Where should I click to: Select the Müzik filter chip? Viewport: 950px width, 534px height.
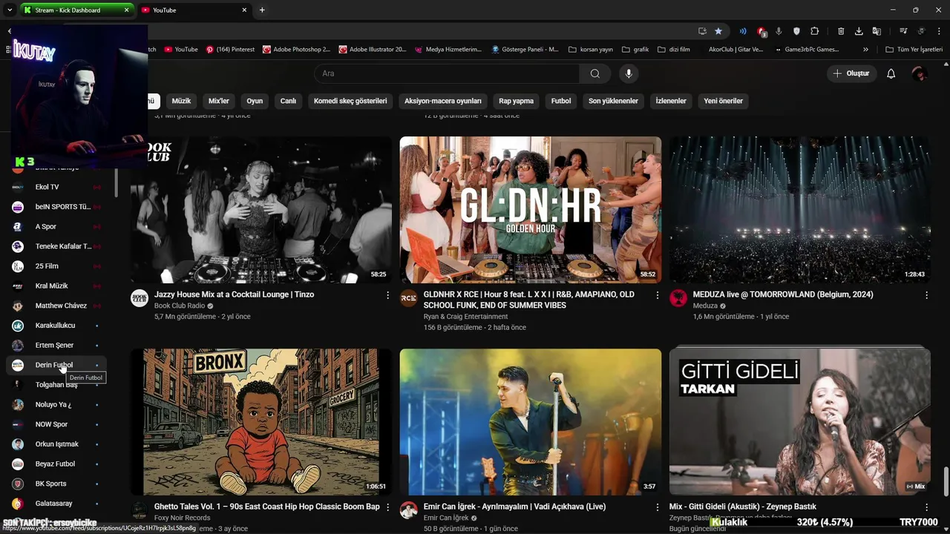click(x=181, y=101)
